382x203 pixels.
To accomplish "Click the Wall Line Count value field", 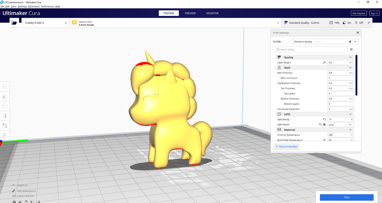I will [341, 78].
